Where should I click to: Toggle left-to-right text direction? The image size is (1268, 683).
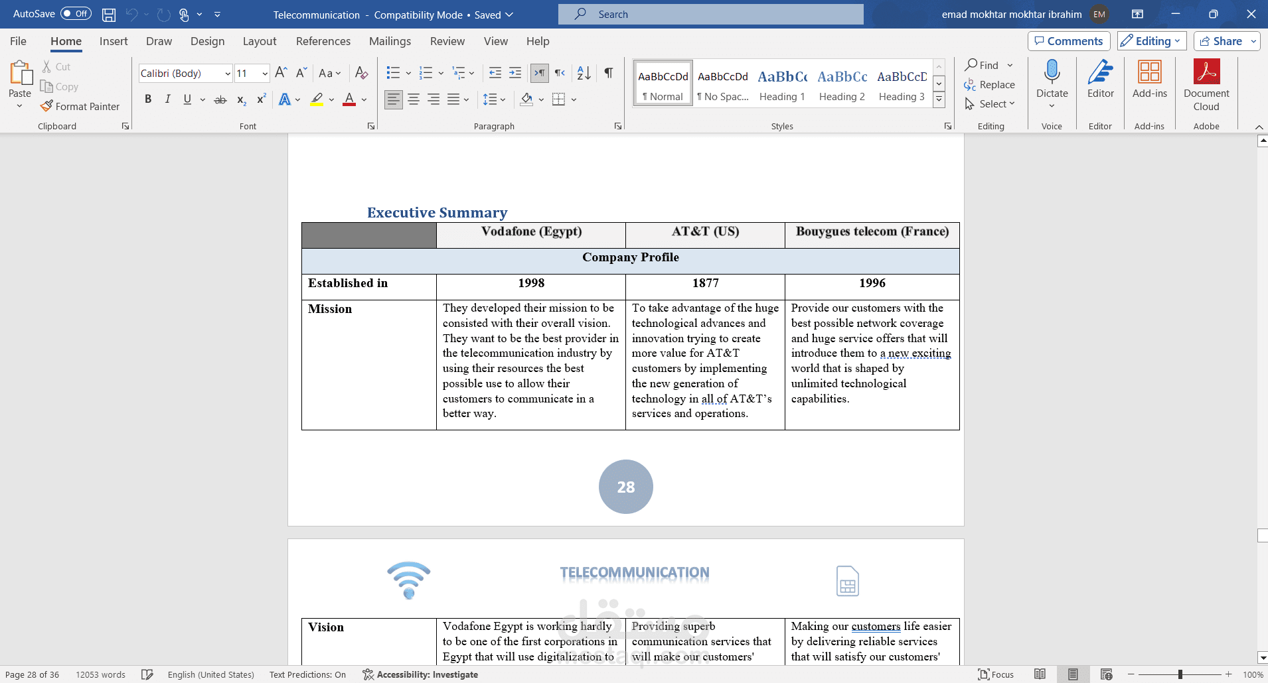click(540, 73)
